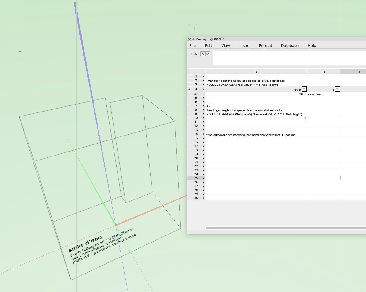Click the plus icon in worksheet title bar

click(193, 39)
